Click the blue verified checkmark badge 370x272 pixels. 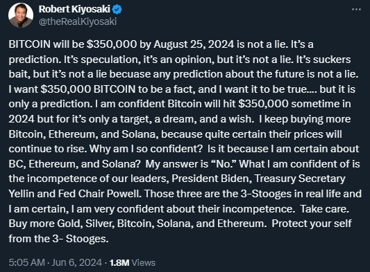point(117,10)
